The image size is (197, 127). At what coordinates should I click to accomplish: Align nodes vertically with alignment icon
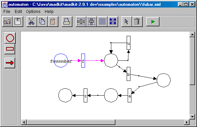click(x=92, y=22)
